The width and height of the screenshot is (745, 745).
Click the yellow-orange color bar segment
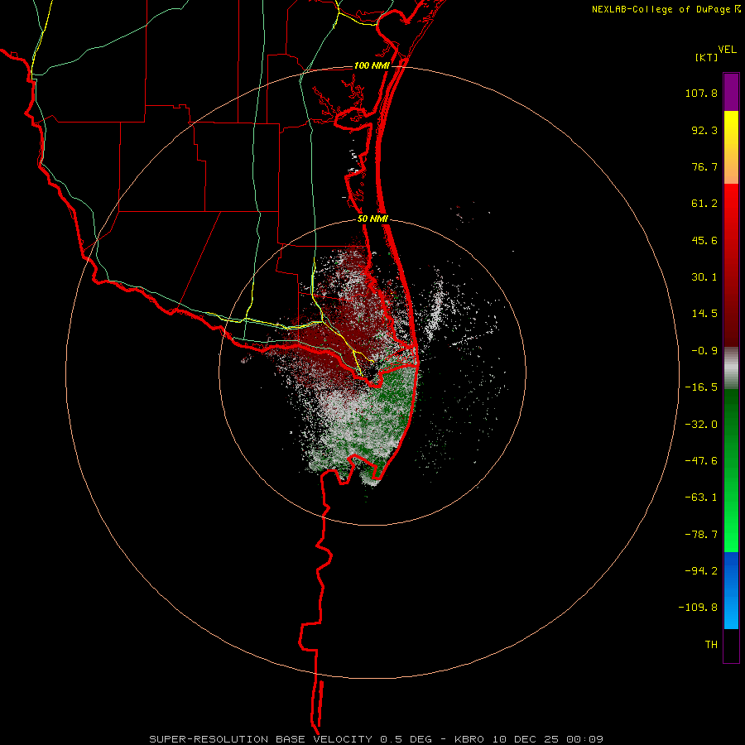(x=731, y=147)
